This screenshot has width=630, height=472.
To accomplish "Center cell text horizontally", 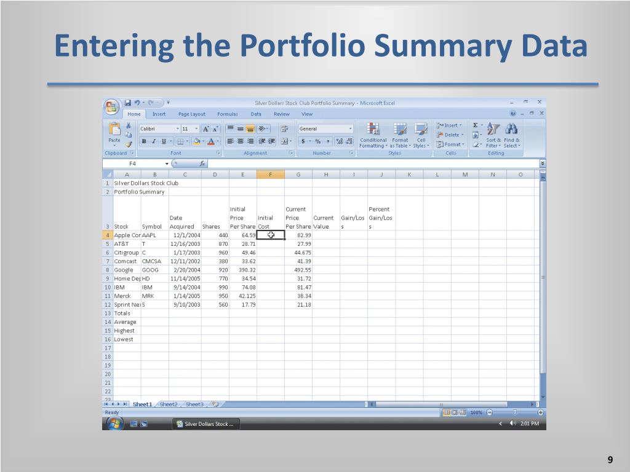I will [x=241, y=141].
